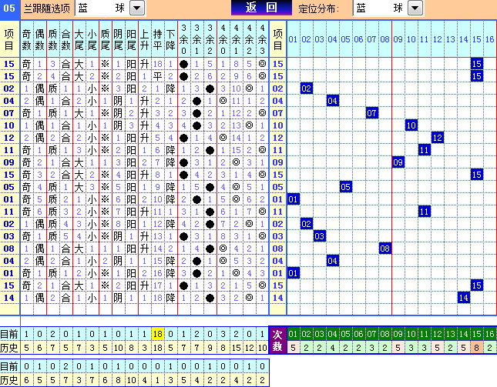This screenshot has width=497, height=387.
Task: Open the 兰跟随选项 dropdown arrow
Action: pyautogui.click(x=137, y=8)
